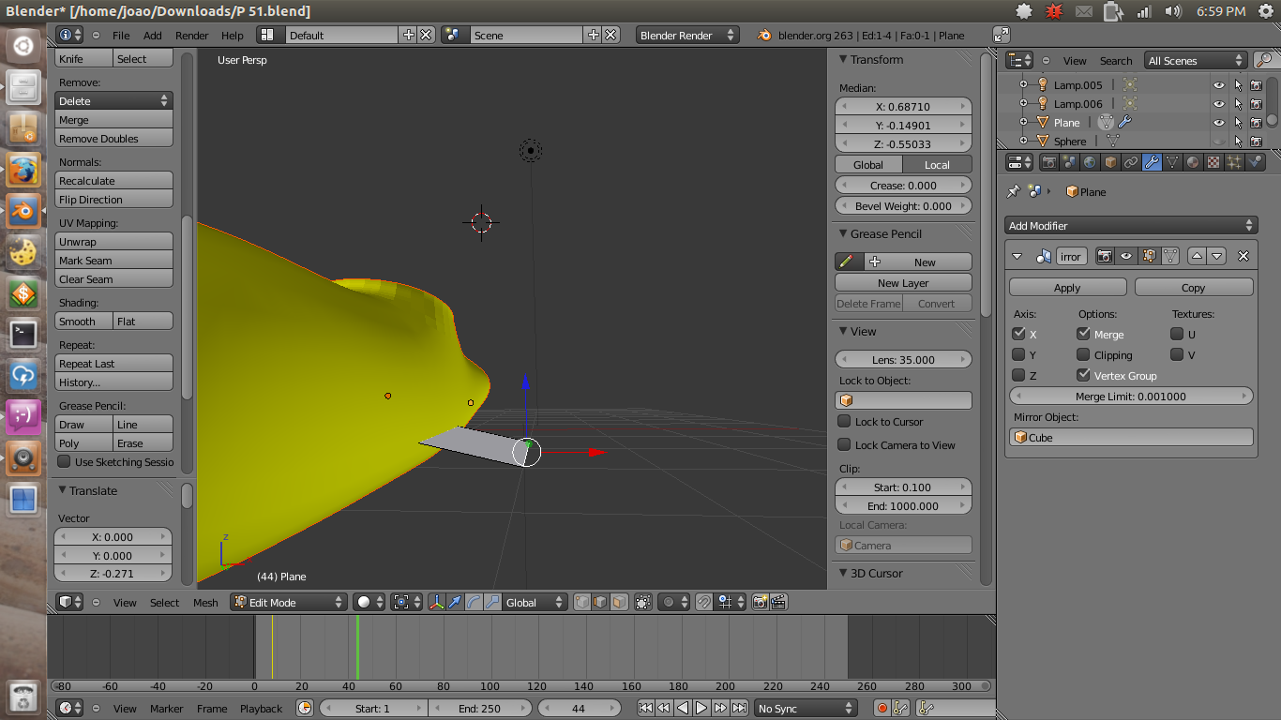Screen dimensions: 1281x720
Task: Toggle snap magnet during transform
Action: point(704,602)
